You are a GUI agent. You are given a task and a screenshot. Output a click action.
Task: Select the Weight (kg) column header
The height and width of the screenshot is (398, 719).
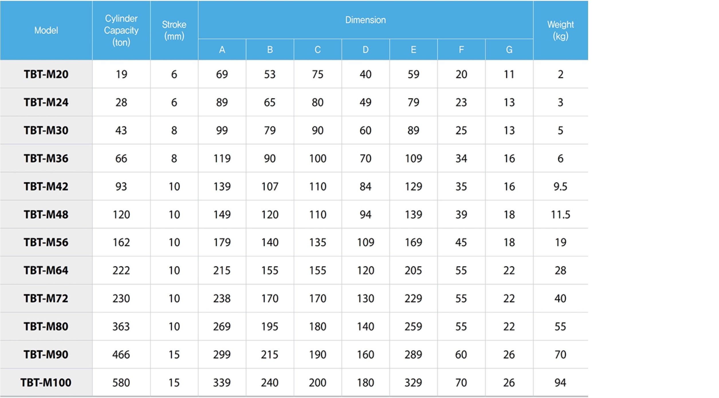[561, 30]
